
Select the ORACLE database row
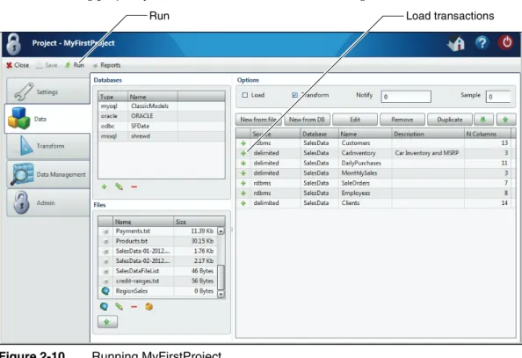click(162, 116)
